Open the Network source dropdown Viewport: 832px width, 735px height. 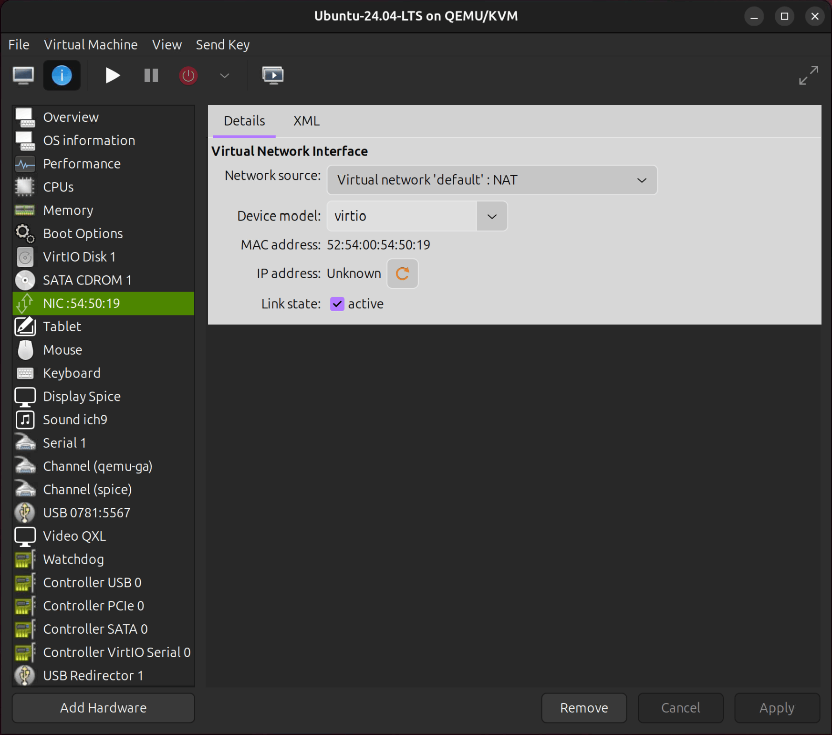641,180
